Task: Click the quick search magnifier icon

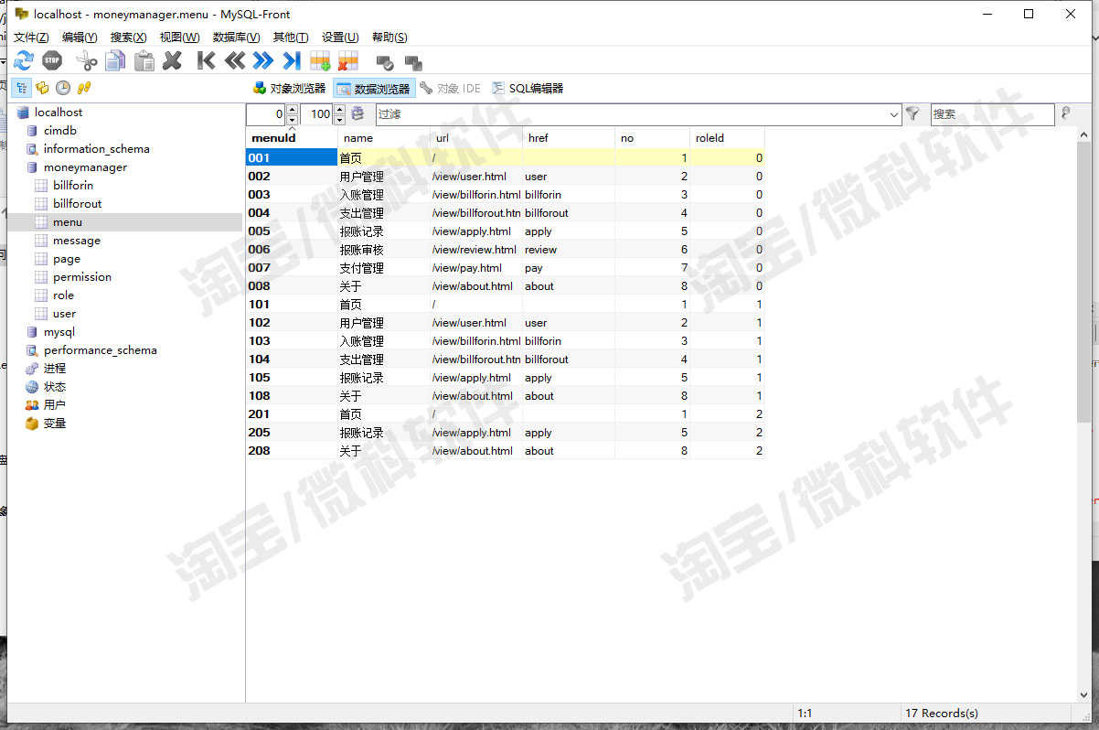Action: tap(1065, 113)
